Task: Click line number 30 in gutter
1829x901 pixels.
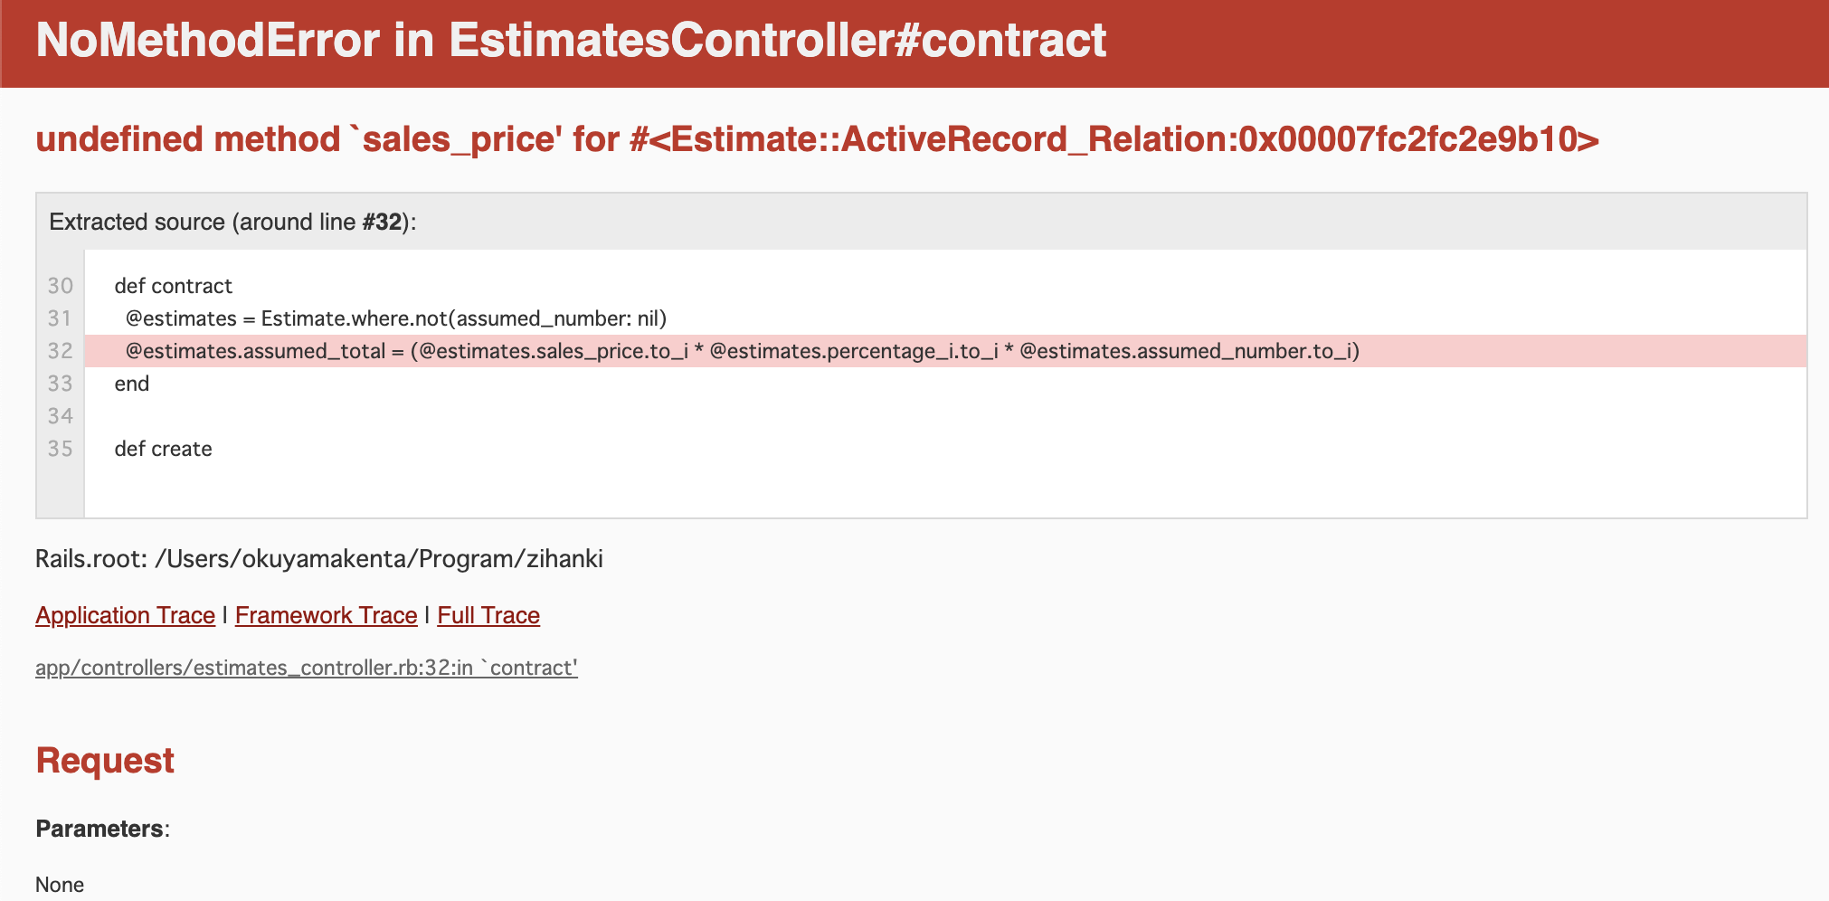Action: [60, 286]
